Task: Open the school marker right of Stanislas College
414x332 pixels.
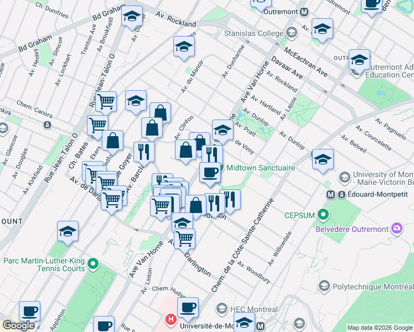Action: point(322,30)
